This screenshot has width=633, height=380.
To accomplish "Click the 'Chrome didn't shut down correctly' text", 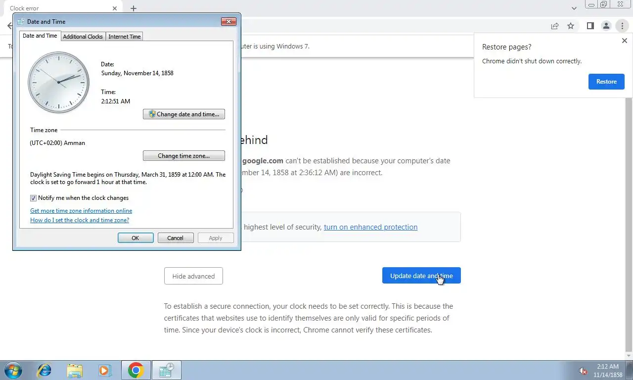I will point(532,61).
